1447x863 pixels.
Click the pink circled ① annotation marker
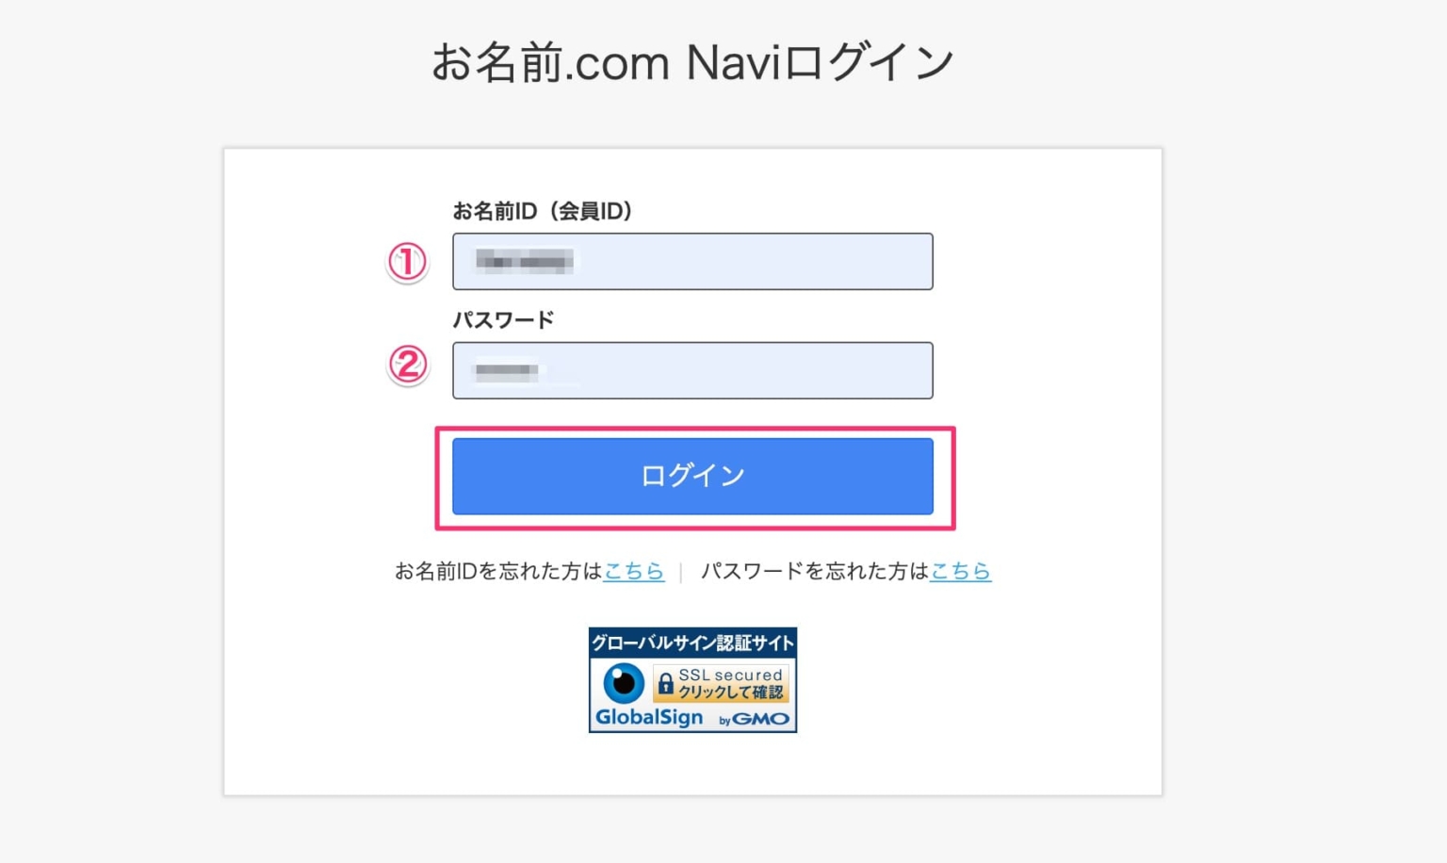click(407, 261)
